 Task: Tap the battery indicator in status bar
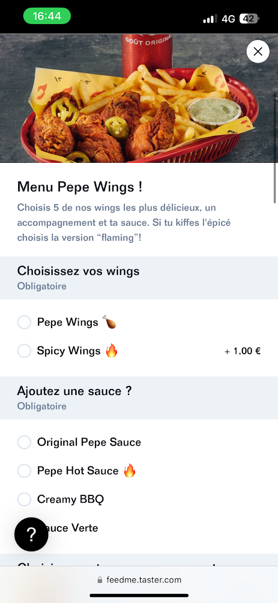tap(249, 19)
